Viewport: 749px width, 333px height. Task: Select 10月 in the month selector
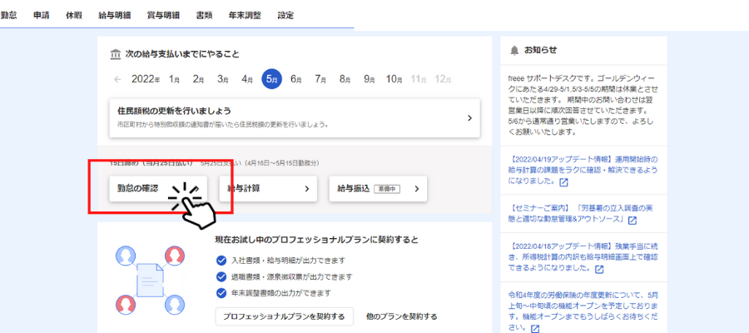pyautogui.click(x=394, y=79)
